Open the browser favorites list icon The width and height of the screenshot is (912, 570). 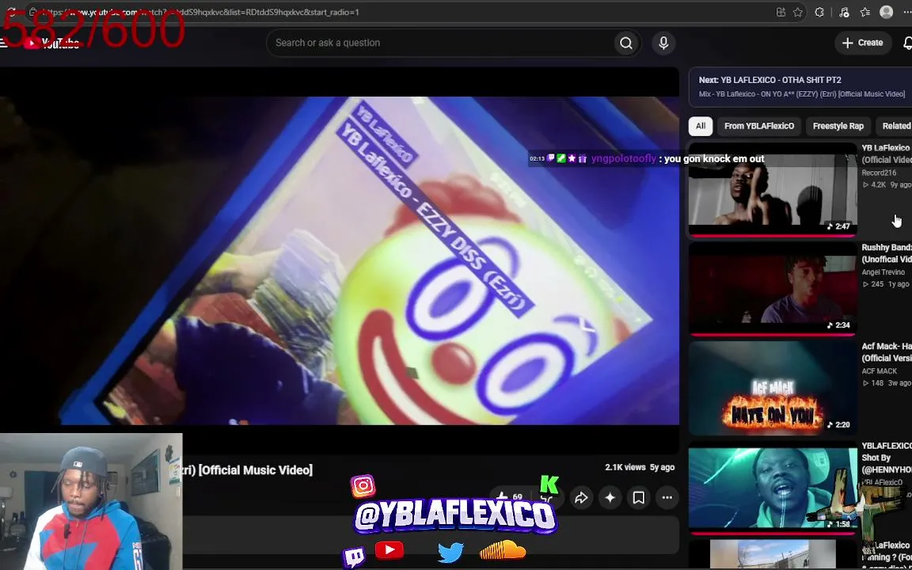click(x=864, y=12)
